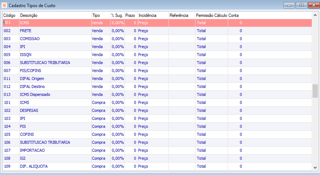Select the DIFAL Origem row
320x175 pixels.
pyautogui.click(x=157, y=79)
